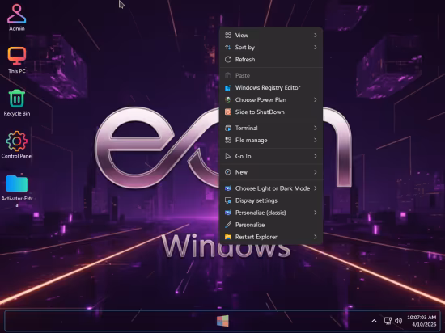Expand the File manage submenu arrow
445x333 pixels.
pos(316,141)
